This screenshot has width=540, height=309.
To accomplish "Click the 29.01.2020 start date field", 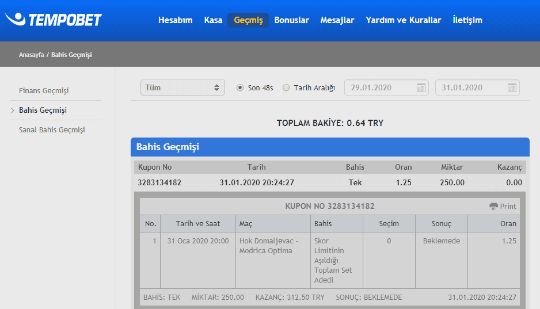I will (386, 87).
